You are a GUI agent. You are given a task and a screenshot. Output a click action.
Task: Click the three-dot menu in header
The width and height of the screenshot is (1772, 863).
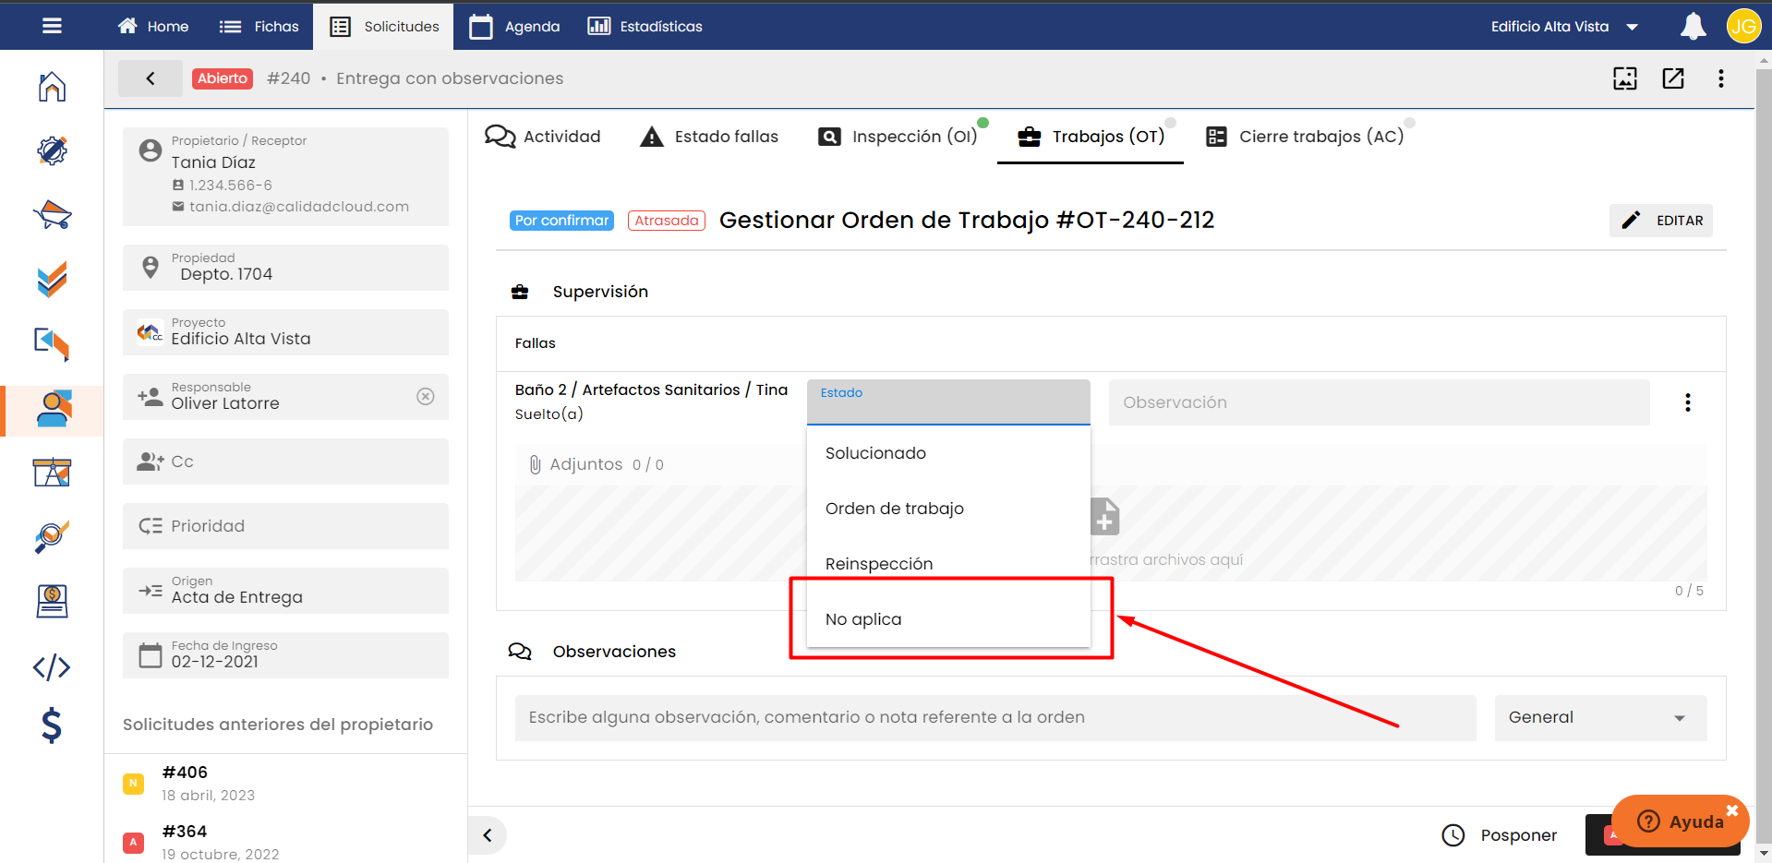1720,78
